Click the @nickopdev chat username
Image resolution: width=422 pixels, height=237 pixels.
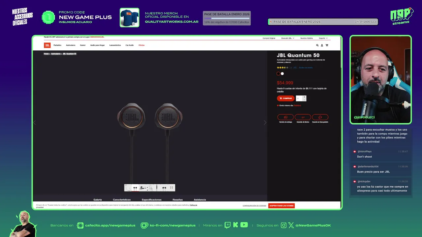tap(364, 181)
